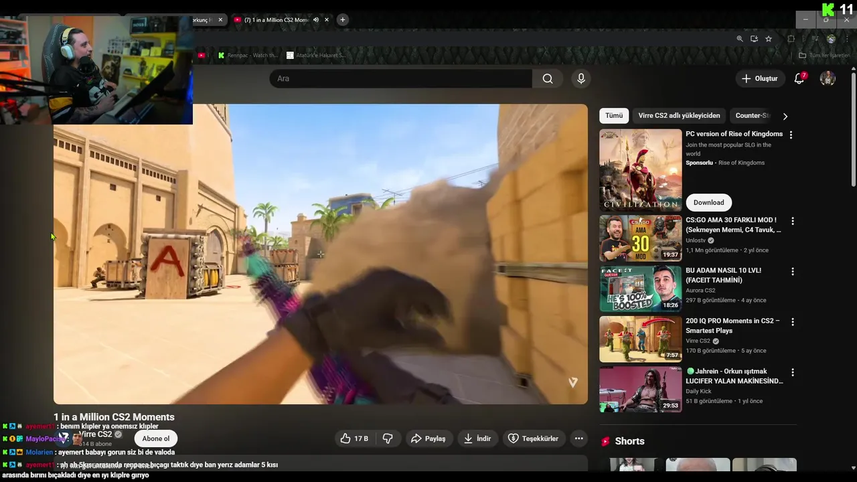Open the browser profile avatar

click(x=831, y=39)
